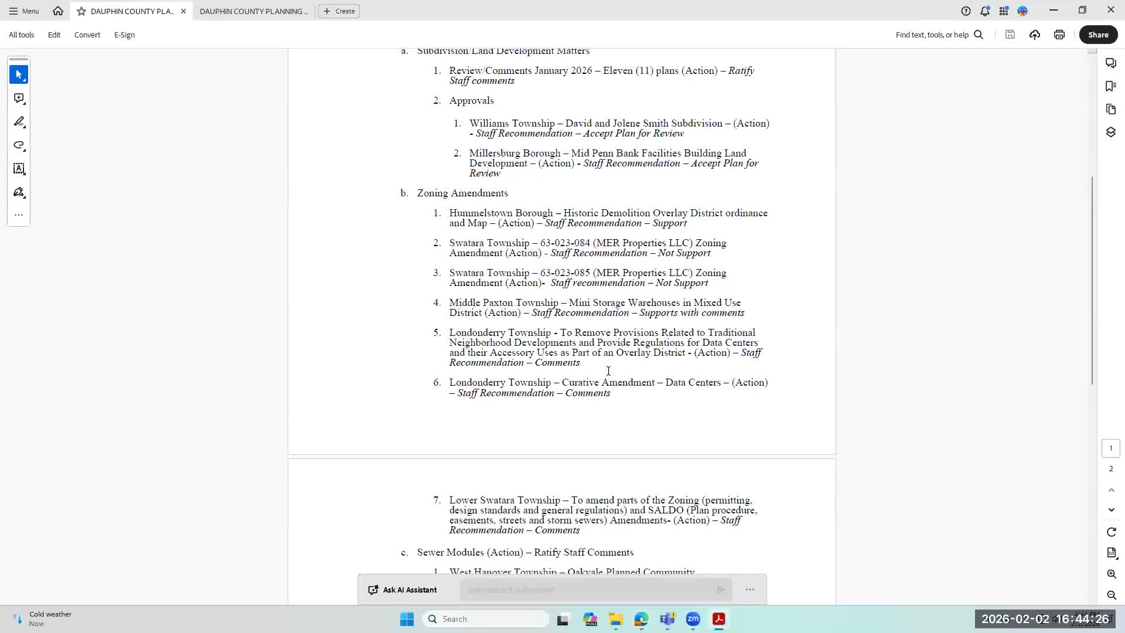
Task: Expand more tools ellipsis in left toolbar
Action: 19,215
